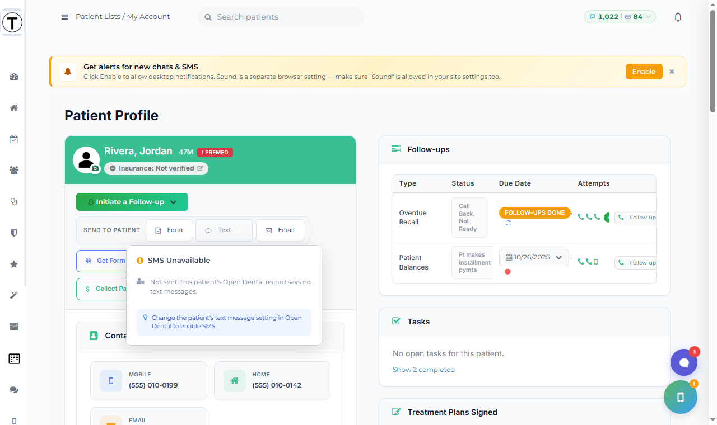
Task: Open the patients group icon in sidebar
Action: (x=14, y=171)
